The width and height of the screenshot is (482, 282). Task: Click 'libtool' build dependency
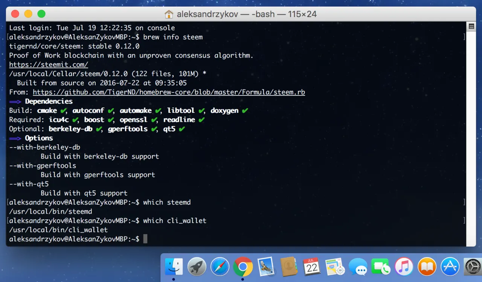(181, 111)
